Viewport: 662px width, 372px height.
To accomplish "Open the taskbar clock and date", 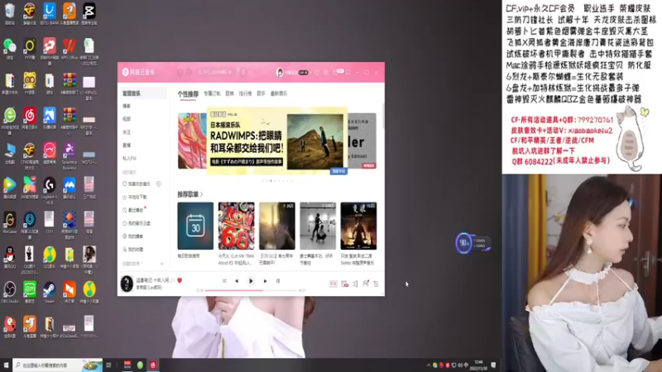I will (x=478, y=365).
